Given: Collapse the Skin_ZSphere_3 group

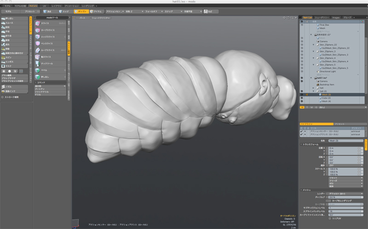Looking at the screenshot, I should (x=313, y=51).
